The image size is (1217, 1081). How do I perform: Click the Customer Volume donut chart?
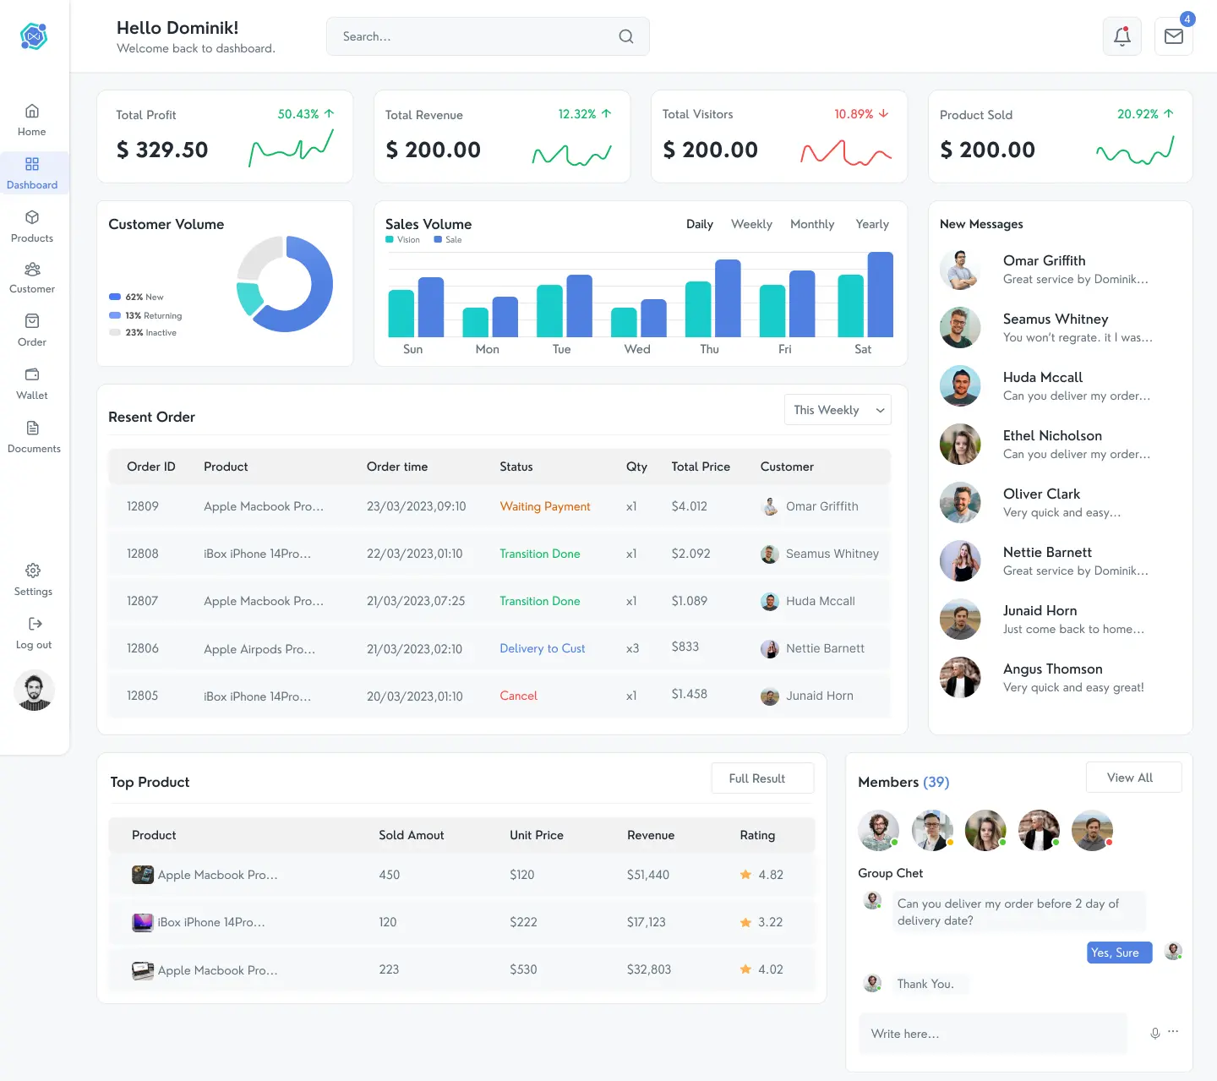click(285, 284)
